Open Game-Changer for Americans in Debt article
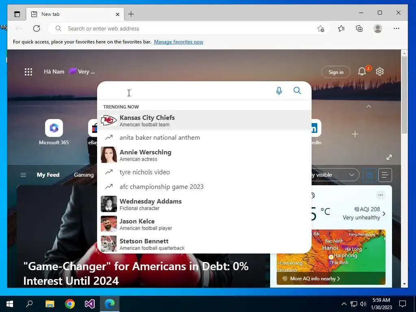 136,273
